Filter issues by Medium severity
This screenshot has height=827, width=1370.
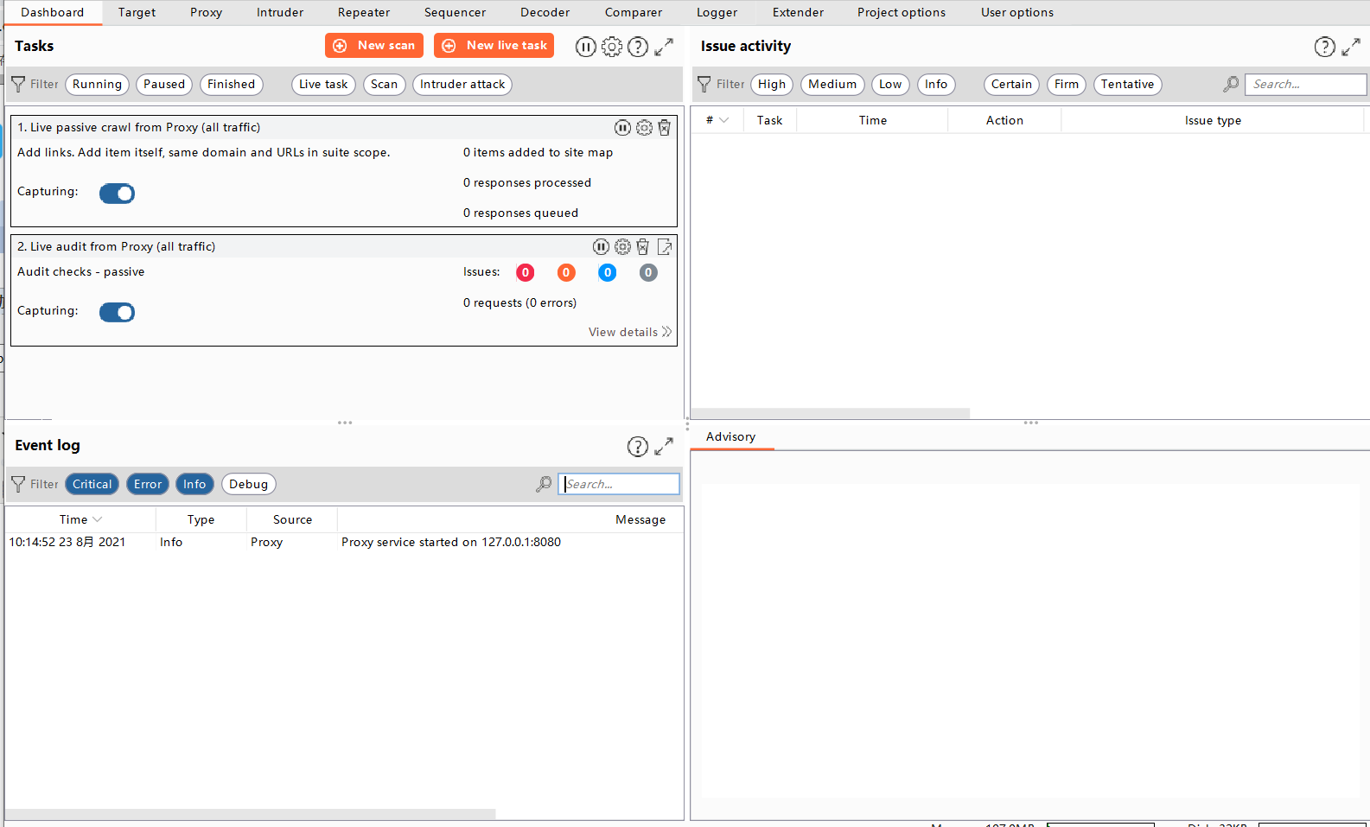832,85
